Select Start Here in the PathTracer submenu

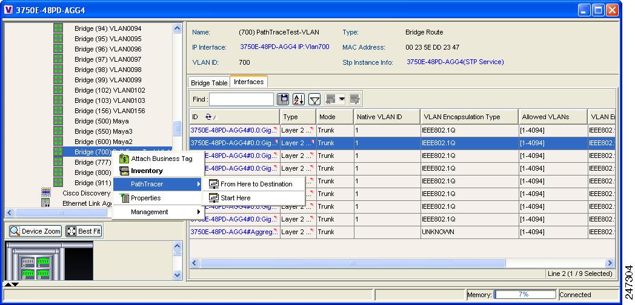[x=254, y=198]
